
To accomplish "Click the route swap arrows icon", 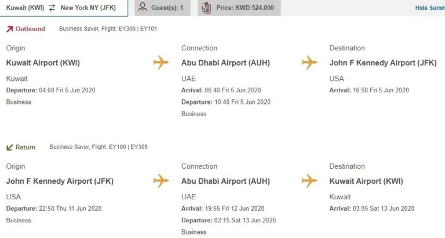I will (52, 8).
